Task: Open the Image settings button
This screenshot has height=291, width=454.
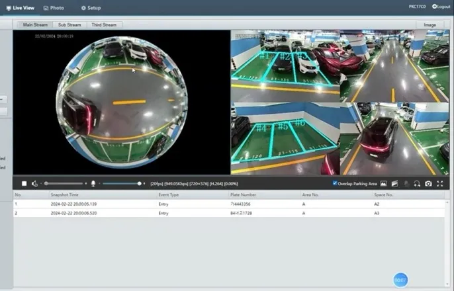Action: click(x=430, y=25)
